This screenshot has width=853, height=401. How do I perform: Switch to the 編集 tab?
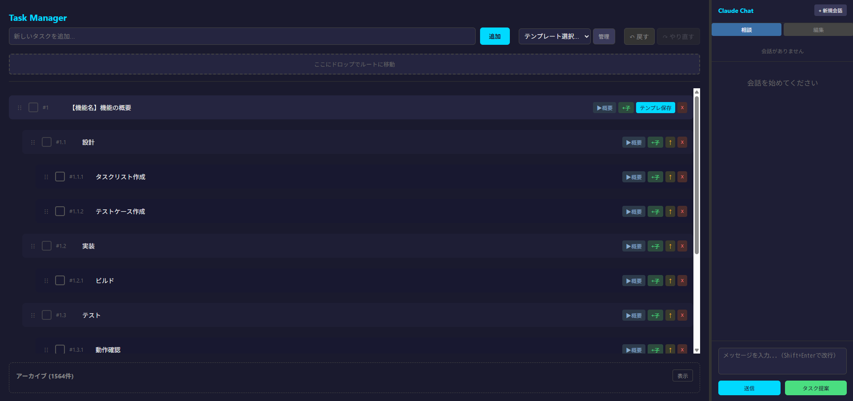pyautogui.click(x=818, y=30)
